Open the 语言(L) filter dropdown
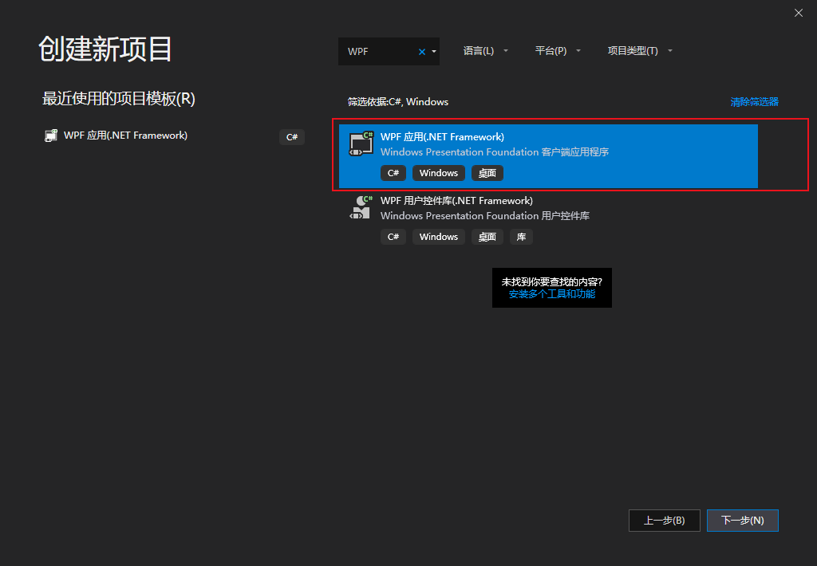This screenshot has height=566, width=817. [485, 50]
